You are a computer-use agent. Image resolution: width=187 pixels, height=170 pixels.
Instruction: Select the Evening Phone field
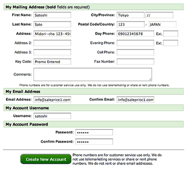[136, 43]
